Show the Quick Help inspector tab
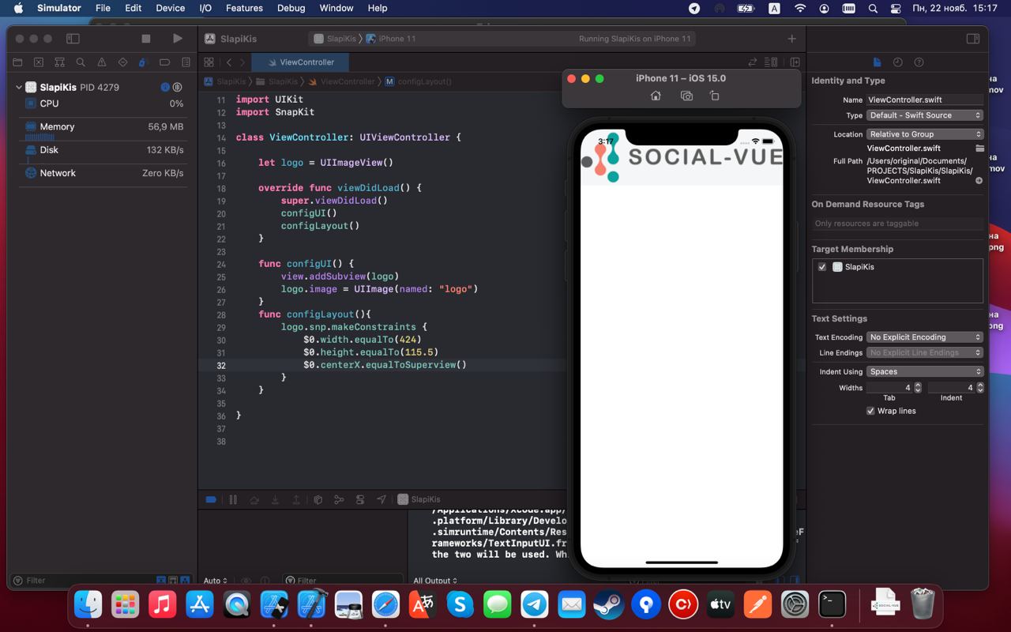 tap(919, 62)
